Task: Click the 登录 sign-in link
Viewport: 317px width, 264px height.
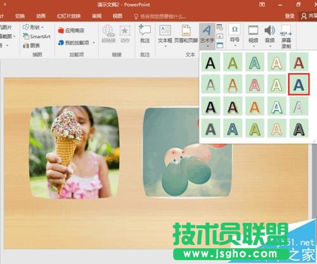Action: click(290, 16)
